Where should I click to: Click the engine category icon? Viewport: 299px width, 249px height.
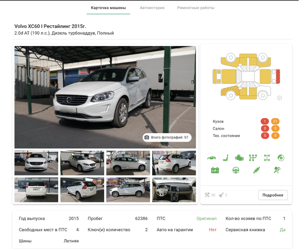(x=239, y=158)
